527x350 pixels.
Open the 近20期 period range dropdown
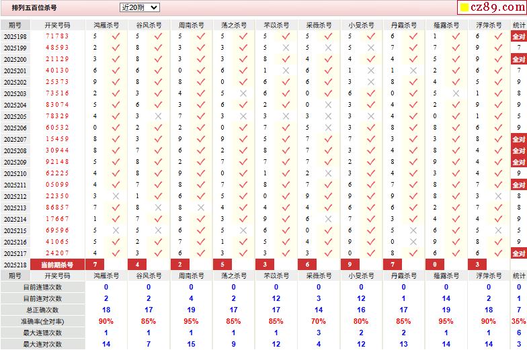pos(140,7)
